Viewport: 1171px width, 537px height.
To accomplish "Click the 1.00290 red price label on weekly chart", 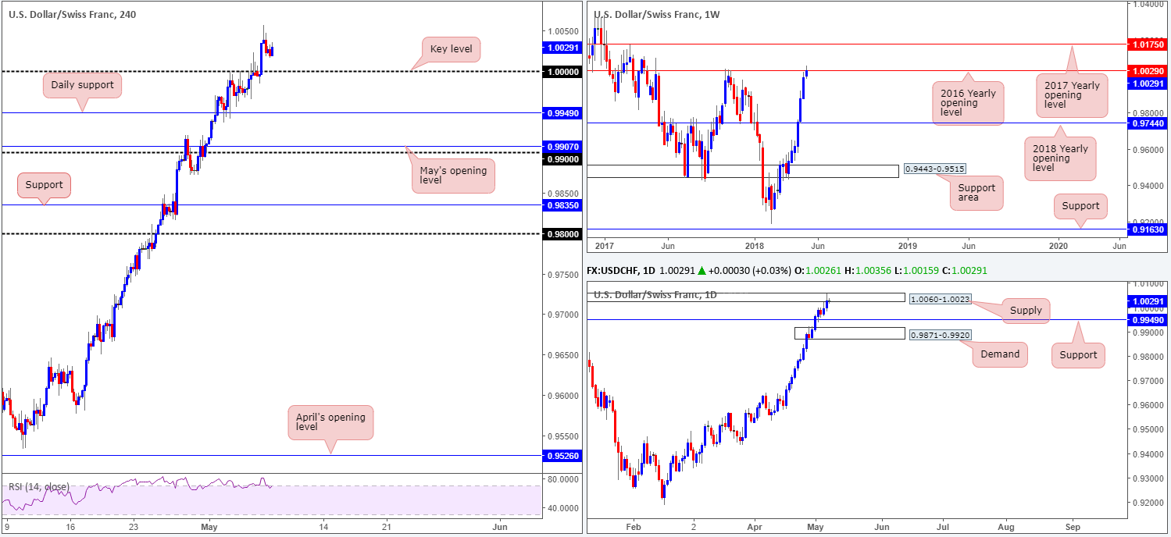I will [x=1147, y=71].
